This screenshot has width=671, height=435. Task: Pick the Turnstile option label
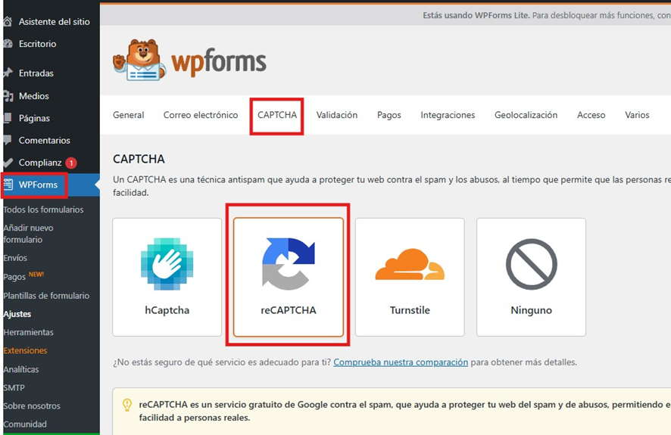[x=410, y=310]
